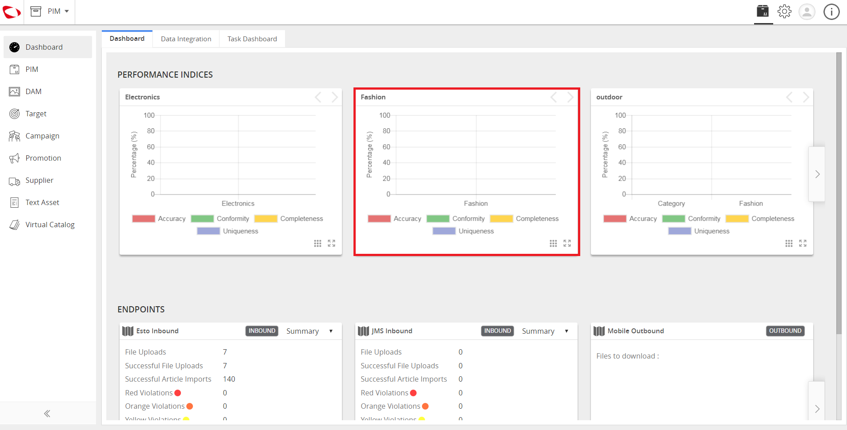Open grid view icon on outdoor card
The image size is (847, 430).
point(789,243)
